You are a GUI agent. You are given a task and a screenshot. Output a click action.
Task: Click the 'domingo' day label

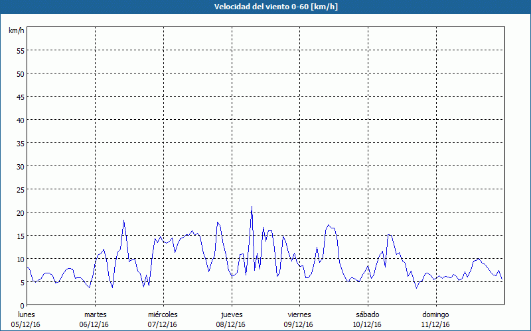[x=435, y=314]
